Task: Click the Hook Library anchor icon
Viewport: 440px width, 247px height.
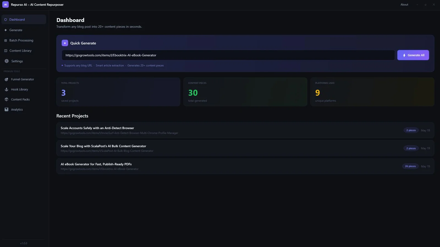Action: [7, 89]
